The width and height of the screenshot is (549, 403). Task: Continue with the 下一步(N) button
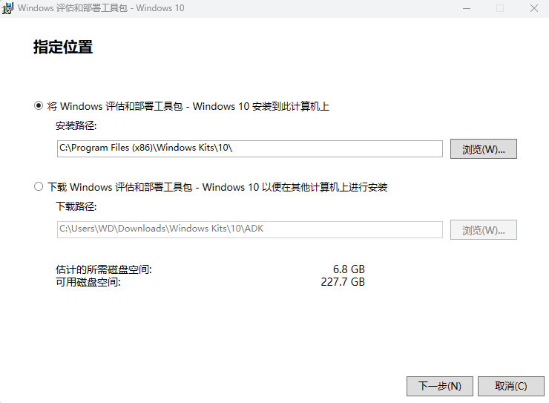pyautogui.click(x=439, y=386)
